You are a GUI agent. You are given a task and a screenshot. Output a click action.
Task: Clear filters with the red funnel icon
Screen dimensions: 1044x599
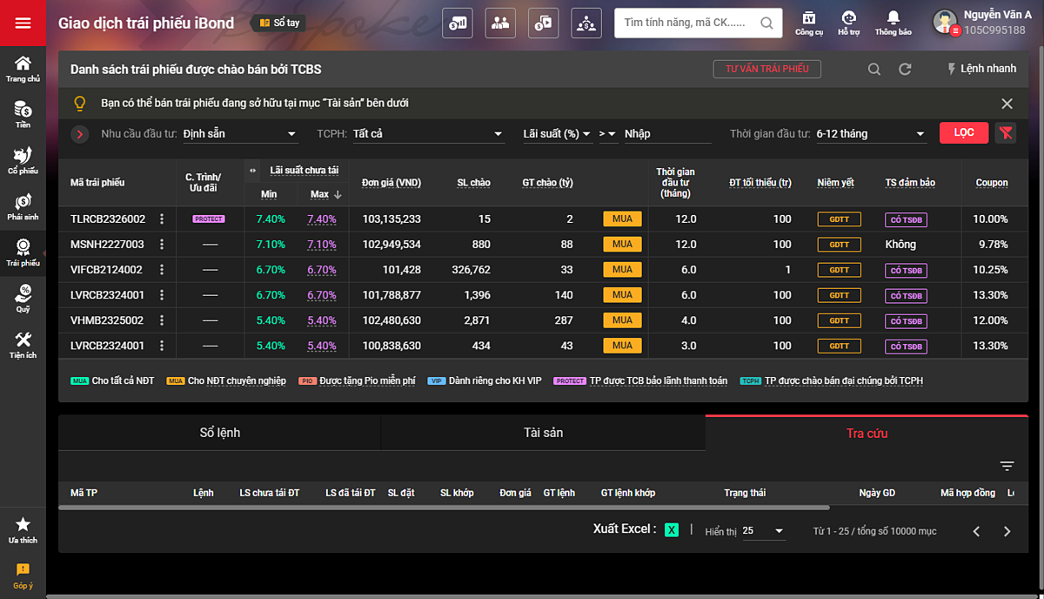[1006, 133]
